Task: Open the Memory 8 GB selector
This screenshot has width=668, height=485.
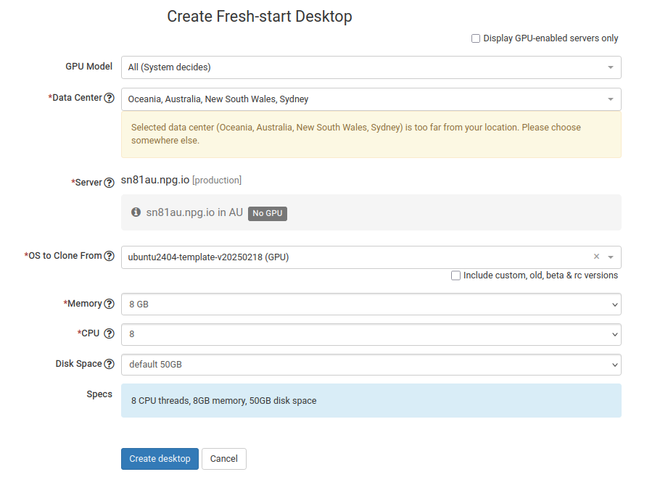Action: 371,304
